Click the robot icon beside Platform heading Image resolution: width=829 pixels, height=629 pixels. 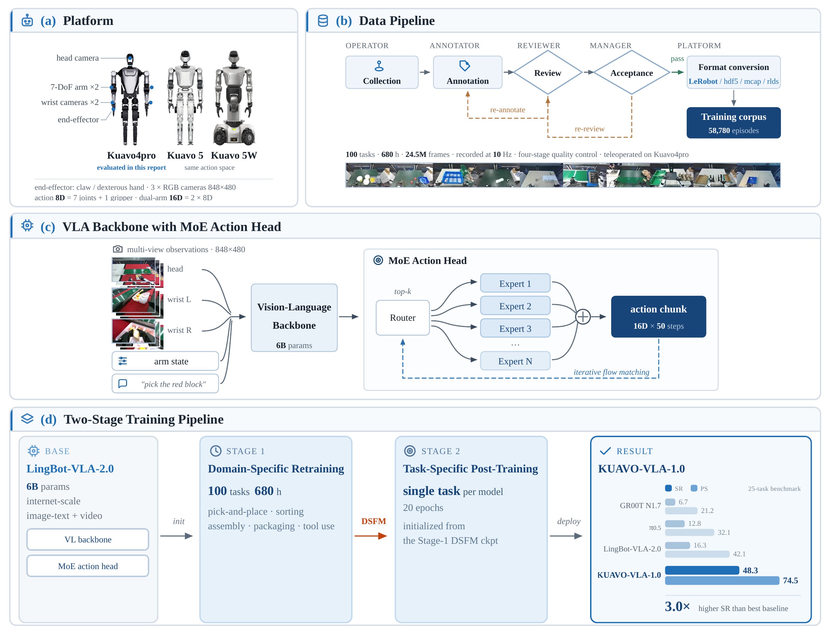click(27, 20)
